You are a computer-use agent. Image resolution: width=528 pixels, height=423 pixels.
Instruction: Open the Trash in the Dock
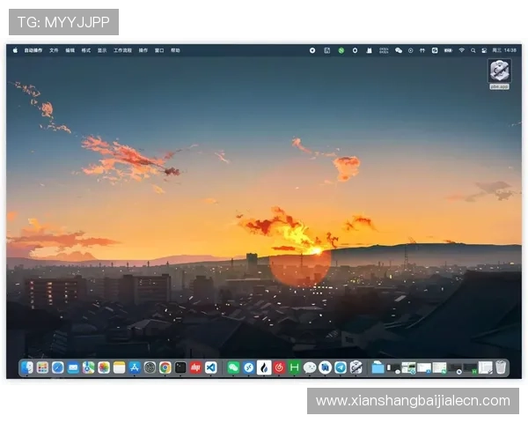pyautogui.click(x=501, y=367)
